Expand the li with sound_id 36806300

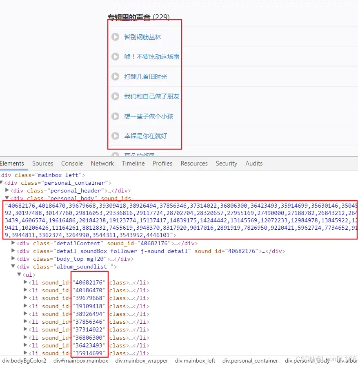pyautogui.click(x=25, y=337)
